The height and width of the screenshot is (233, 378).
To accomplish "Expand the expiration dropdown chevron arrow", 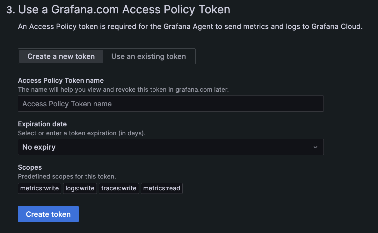I will [x=315, y=147].
